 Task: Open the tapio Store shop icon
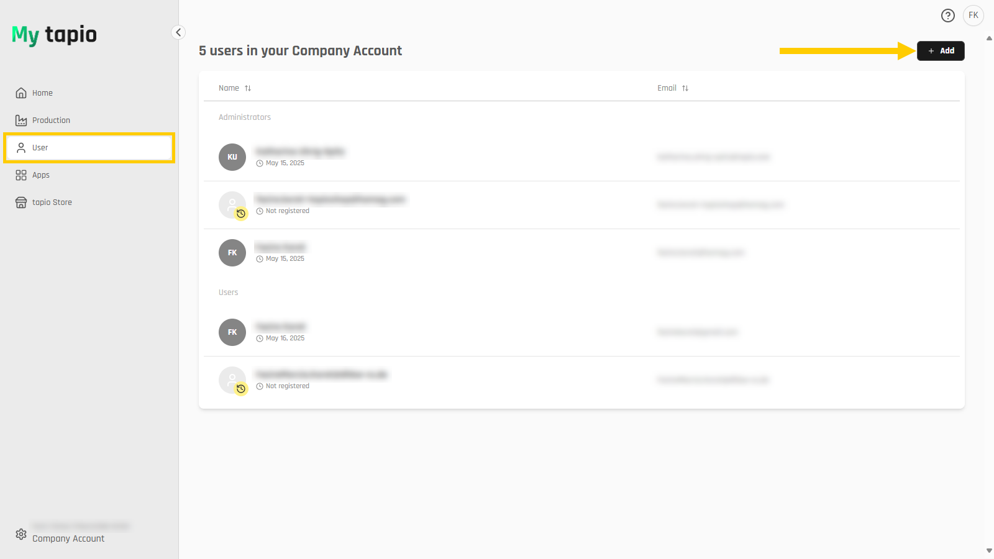tap(21, 202)
